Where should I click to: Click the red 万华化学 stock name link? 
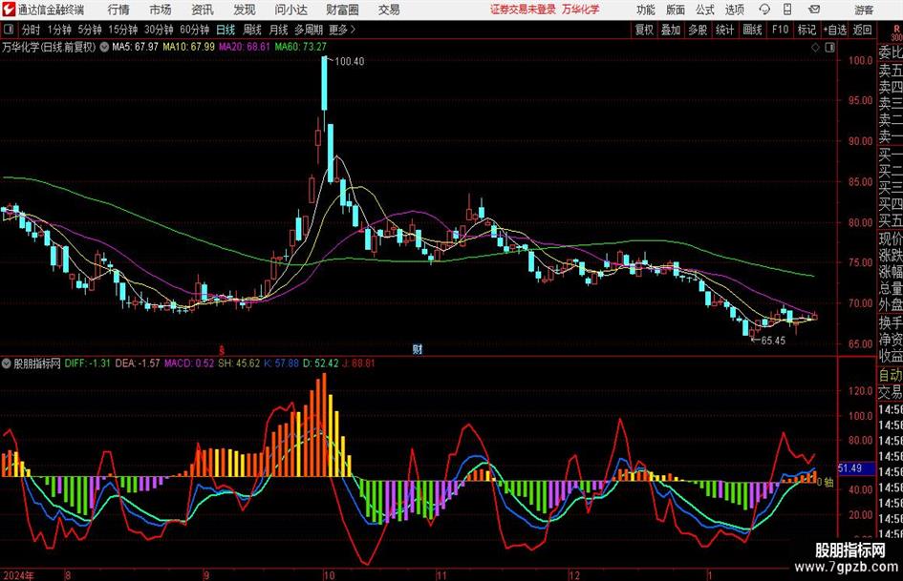point(581,10)
